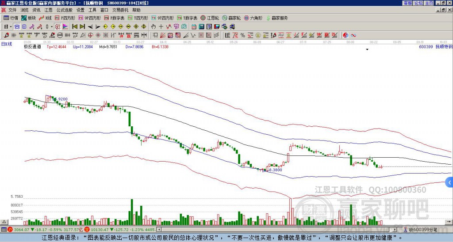Screen dimensions: 453x242
Task: Open the 六角形 hexagon tool
Action: point(253,18)
